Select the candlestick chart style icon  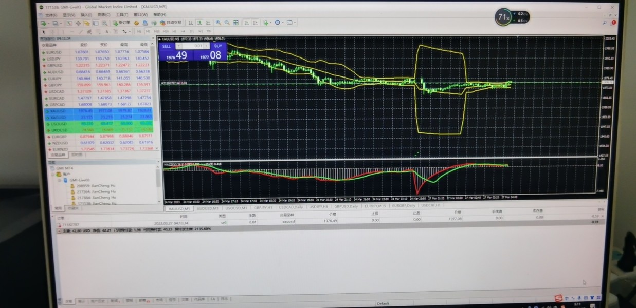199,23
